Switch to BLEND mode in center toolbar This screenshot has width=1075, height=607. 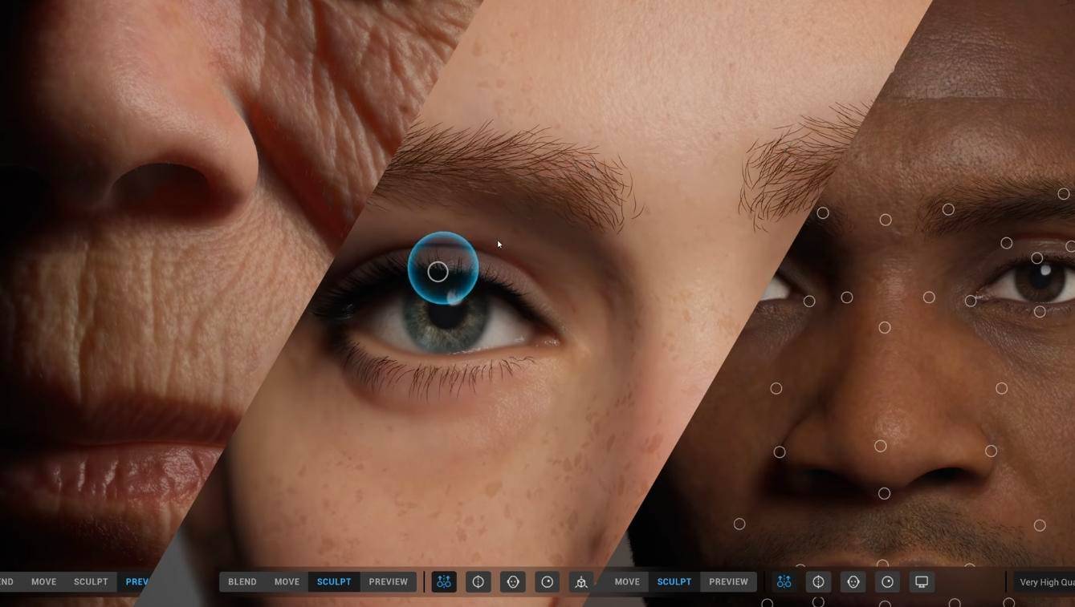[242, 582]
